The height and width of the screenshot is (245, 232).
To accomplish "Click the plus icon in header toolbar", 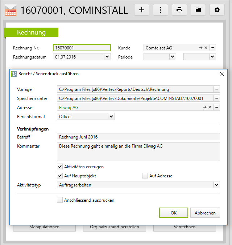I will tap(142, 10).
